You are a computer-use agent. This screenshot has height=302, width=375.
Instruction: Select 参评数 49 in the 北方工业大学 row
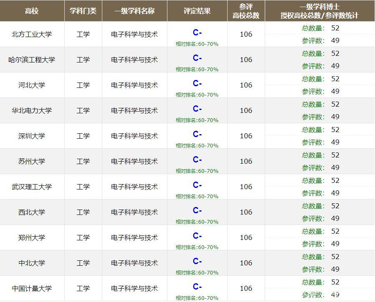coord(320,40)
